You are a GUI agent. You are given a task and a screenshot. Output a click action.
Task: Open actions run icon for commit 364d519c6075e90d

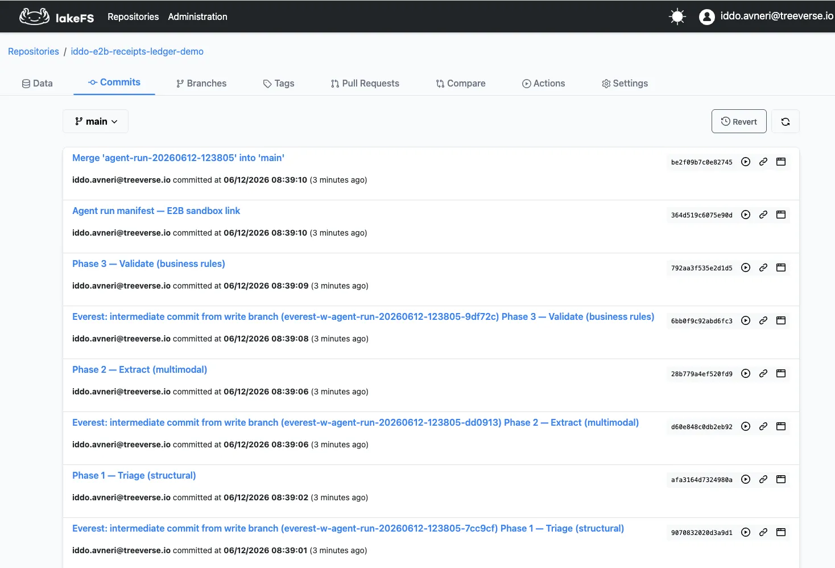point(746,215)
